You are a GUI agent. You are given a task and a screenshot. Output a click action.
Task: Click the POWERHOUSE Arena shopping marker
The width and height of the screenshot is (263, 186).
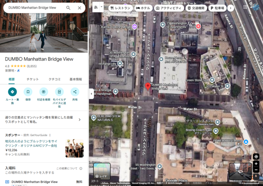[x=246, y=142]
